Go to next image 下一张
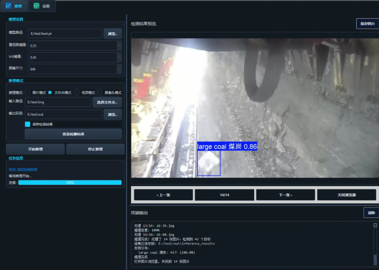The height and width of the screenshot is (270, 379). pos(286,195)
